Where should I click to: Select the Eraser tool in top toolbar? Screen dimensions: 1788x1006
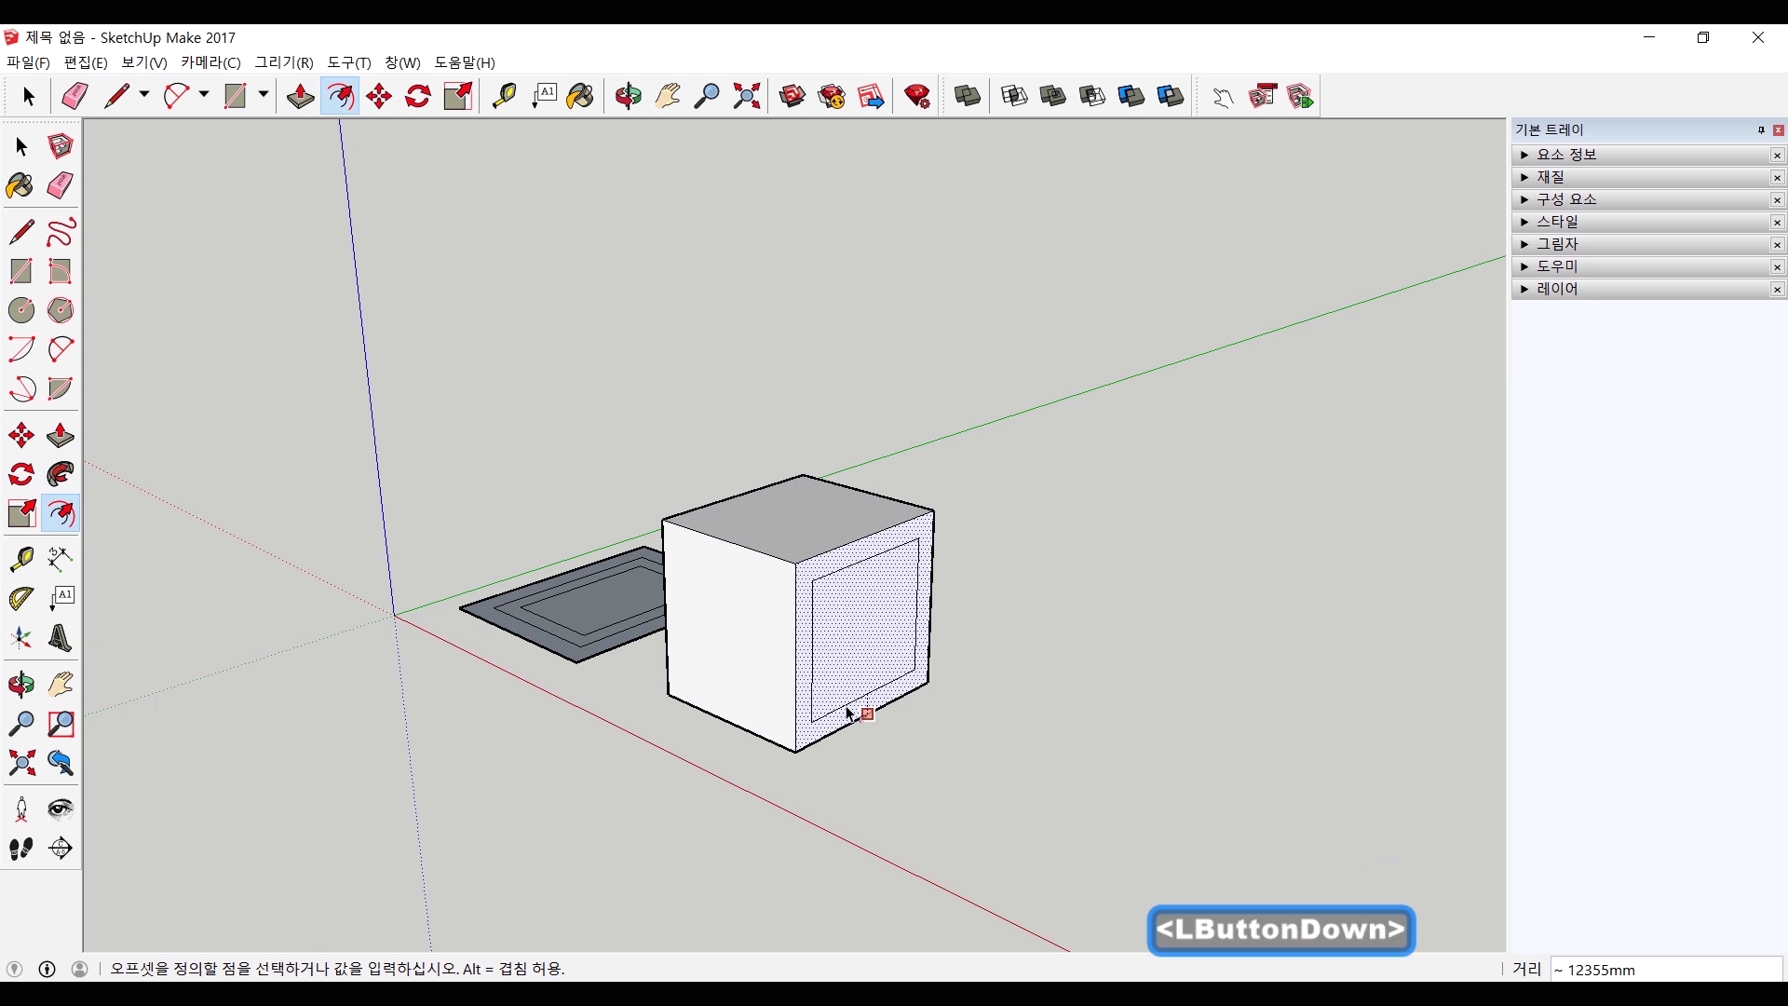[74, 96]
